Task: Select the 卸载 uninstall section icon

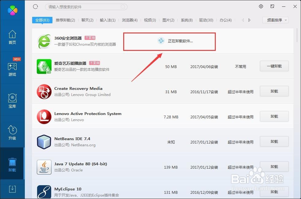Action: (x=12, y=163)
